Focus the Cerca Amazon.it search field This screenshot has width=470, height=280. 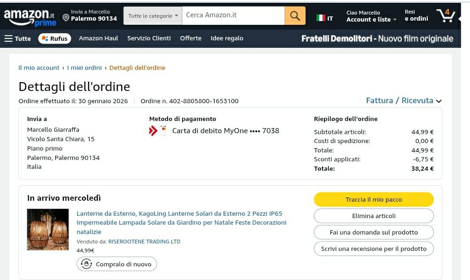233,15
